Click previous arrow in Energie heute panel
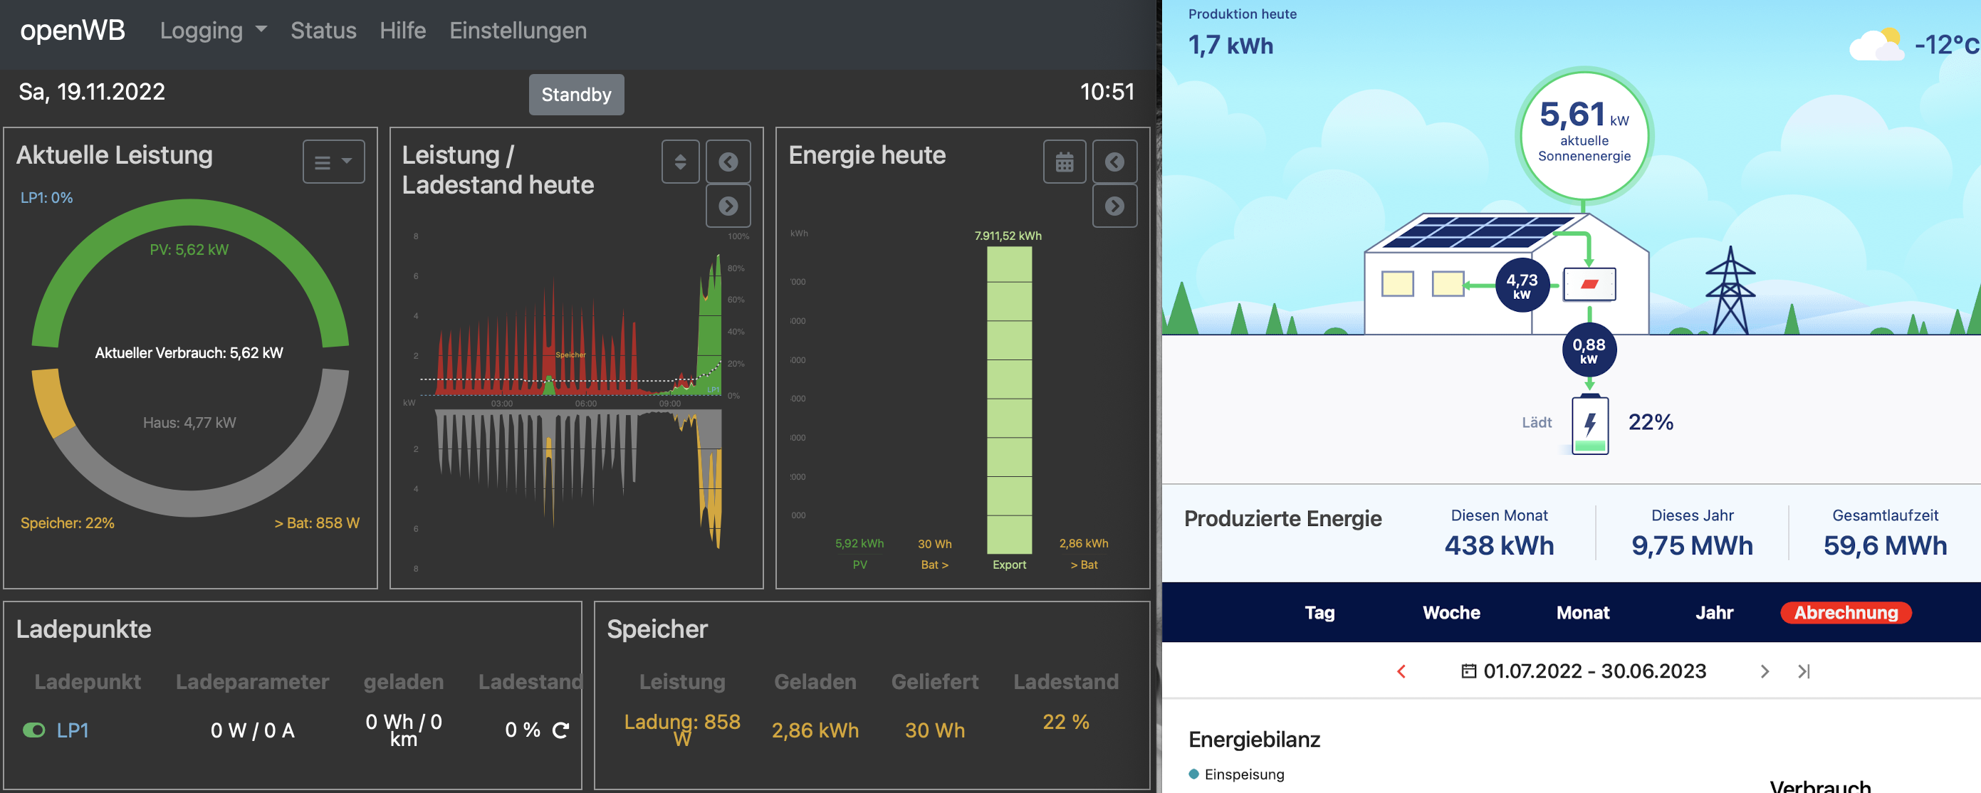The width and height of the screenshot is (1981, 793). pyautogui.click(x=1114, y=162)
